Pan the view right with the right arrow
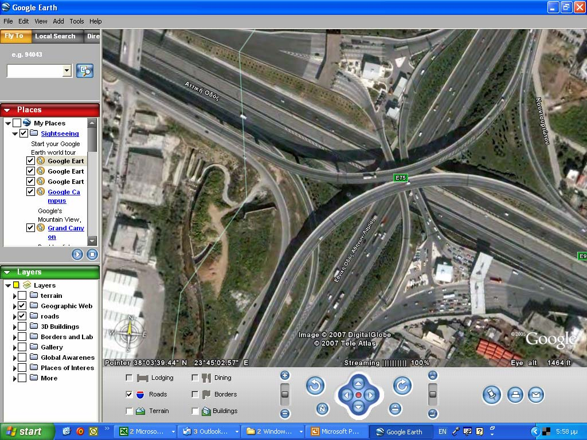This screenshot has width=587, height=440. click(370, 395)
